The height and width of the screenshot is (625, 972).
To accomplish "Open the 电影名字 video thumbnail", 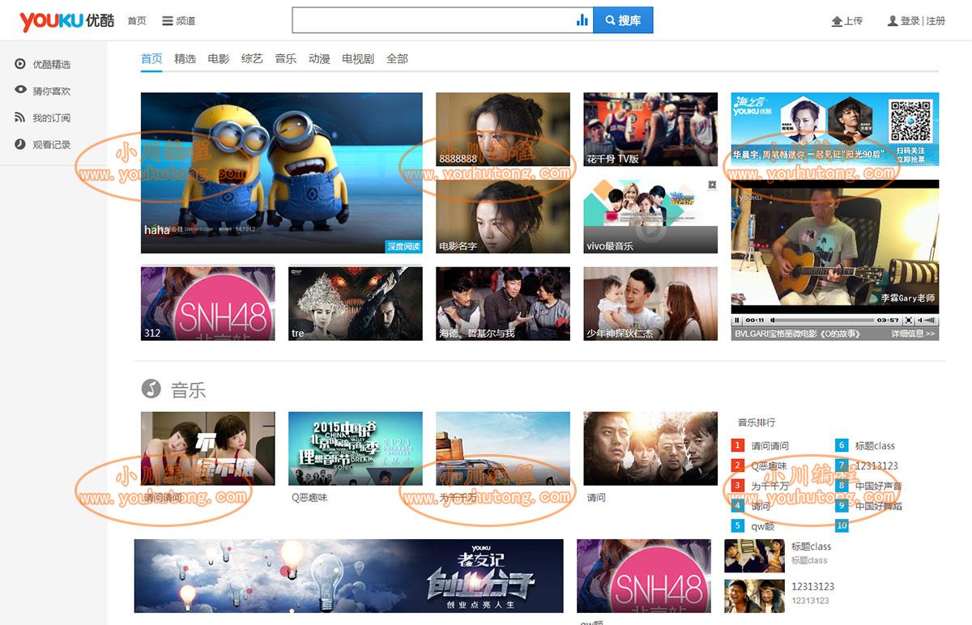I will (503, 217).
